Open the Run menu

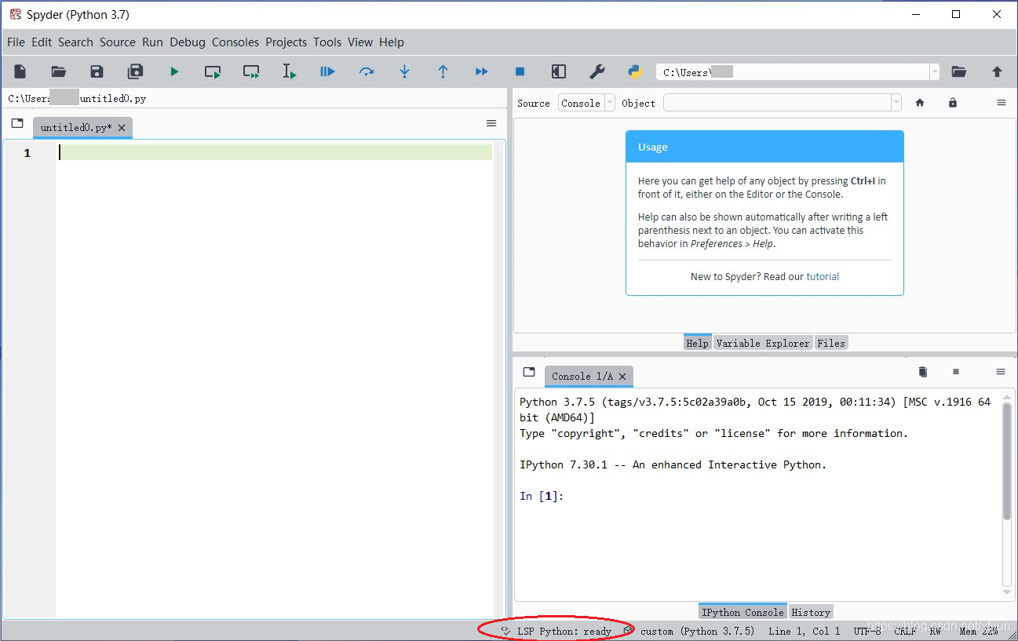[x=152, y=42]
